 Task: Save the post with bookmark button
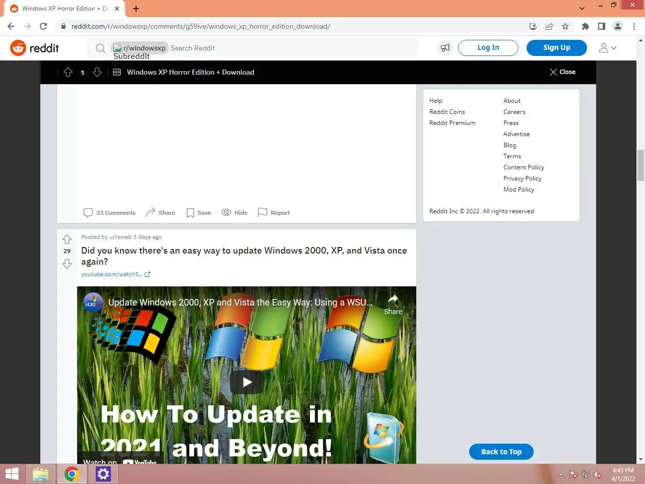pos(199,213)
